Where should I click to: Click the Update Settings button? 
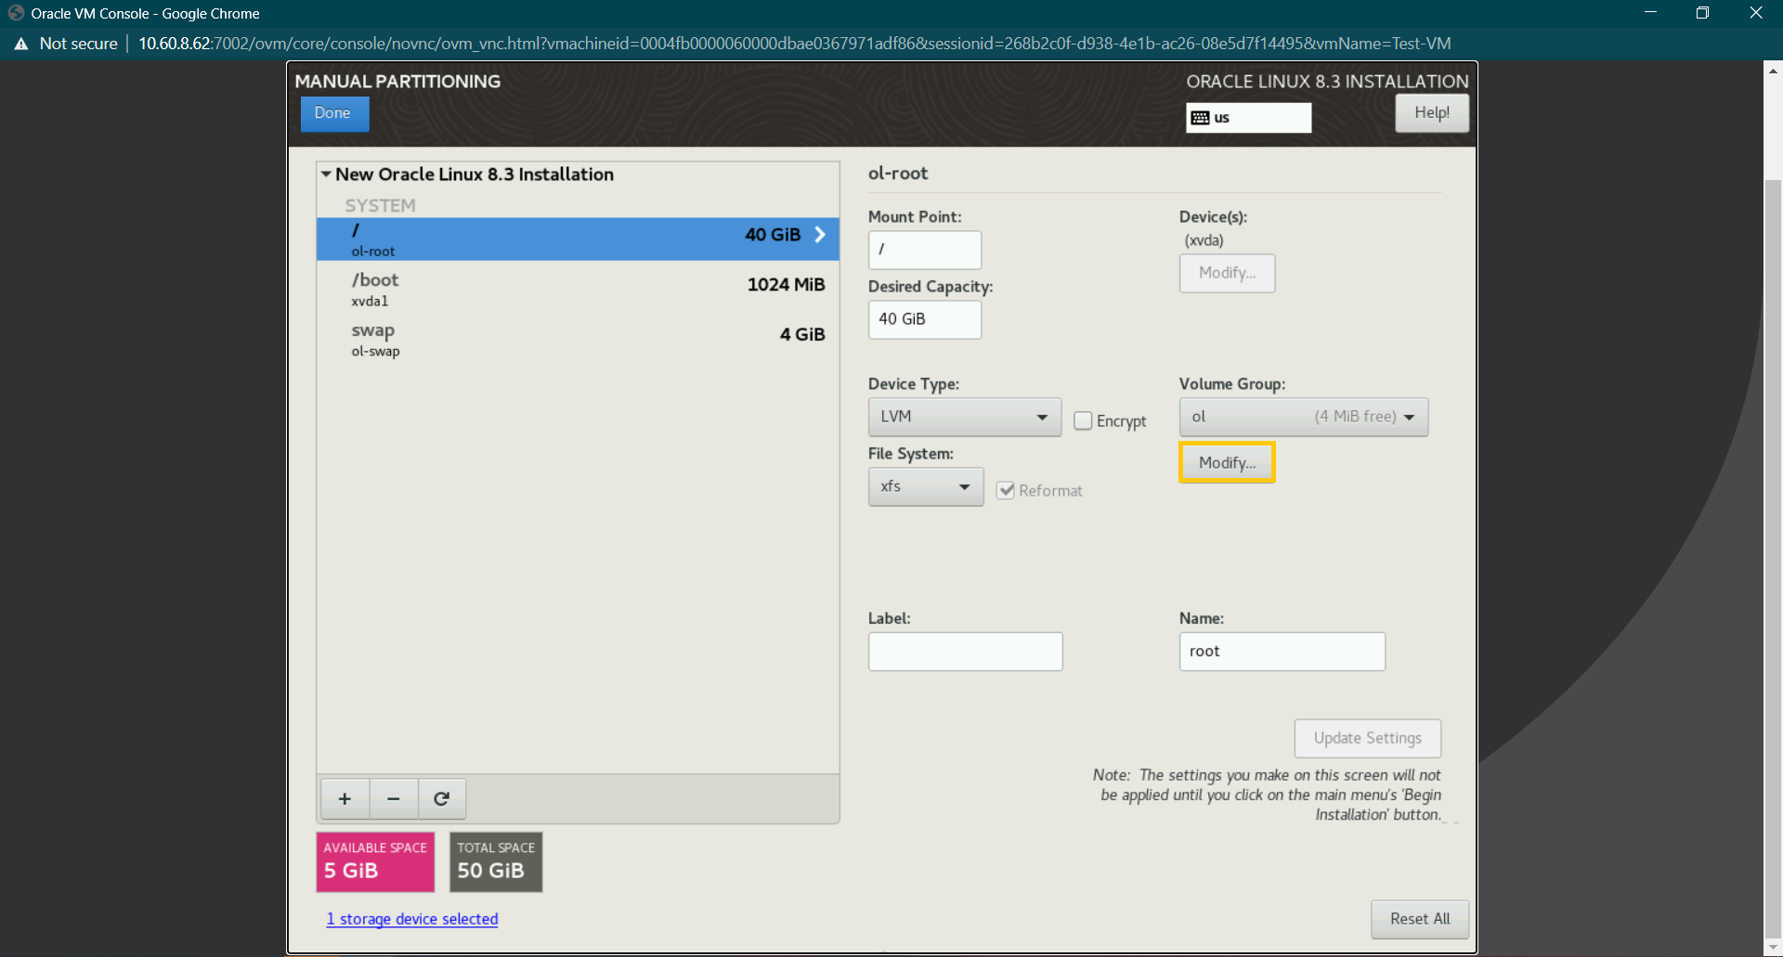point(1367,738)
